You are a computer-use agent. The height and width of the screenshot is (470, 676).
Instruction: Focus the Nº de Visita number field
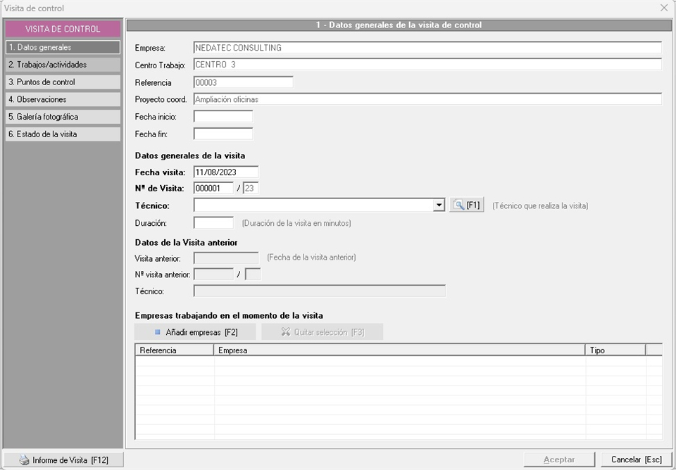coord(213,189)
